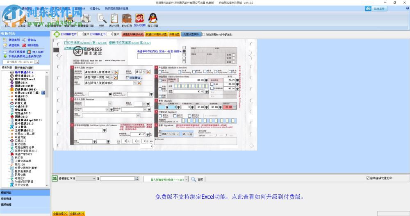
Task: Check 寄方付 Shipper payment box
Action: tap(160, 116)
